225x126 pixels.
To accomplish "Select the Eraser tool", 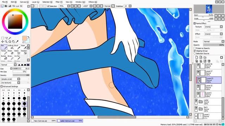I will [11, 52].
